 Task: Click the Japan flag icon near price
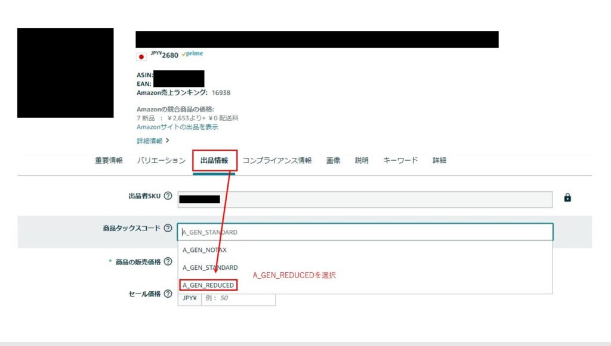141,57
